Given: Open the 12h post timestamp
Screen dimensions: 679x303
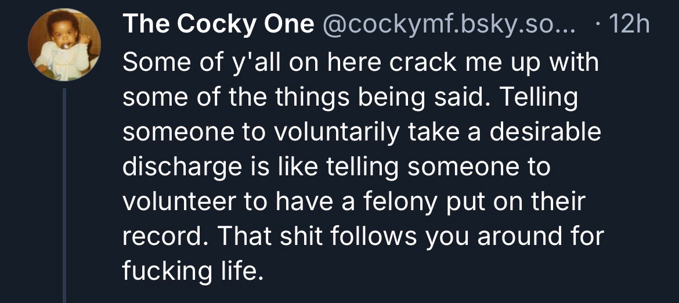Looking at the screenshot, I should coord(628,24).
